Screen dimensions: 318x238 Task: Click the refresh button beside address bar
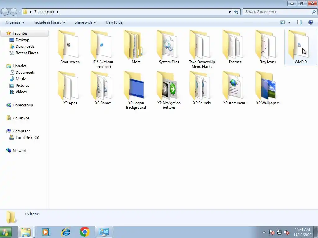236,12
